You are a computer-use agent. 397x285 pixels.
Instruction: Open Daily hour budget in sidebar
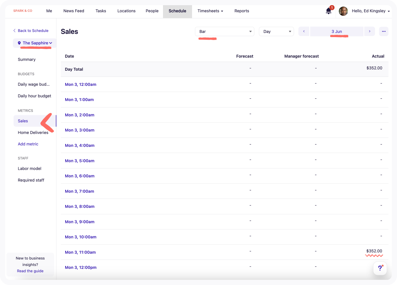35,96
